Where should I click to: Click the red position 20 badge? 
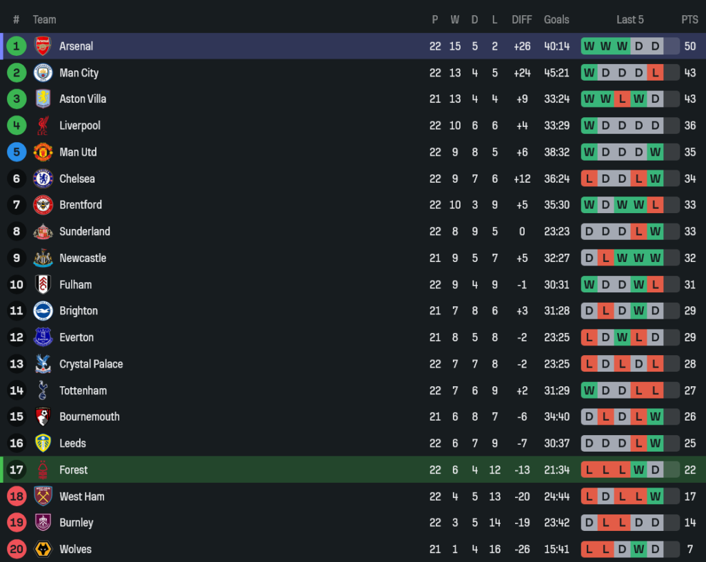[17, 549]
